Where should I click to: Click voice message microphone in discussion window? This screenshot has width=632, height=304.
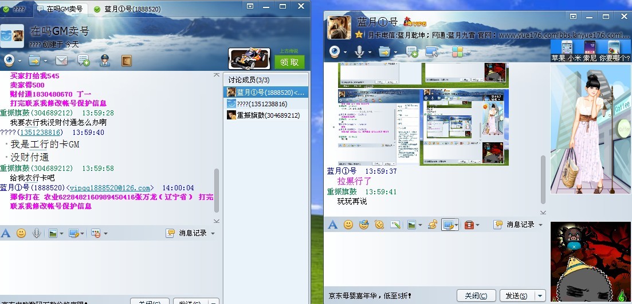[x=37, y=233]
